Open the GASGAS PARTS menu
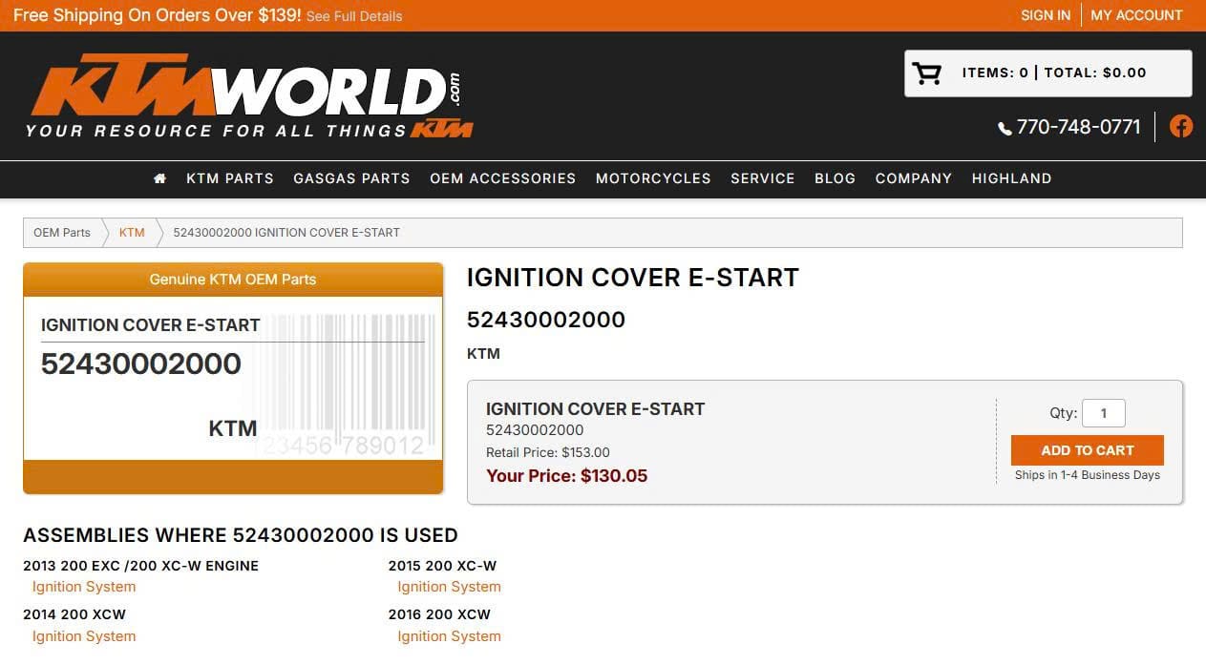1206x665 pixels. 351,178
